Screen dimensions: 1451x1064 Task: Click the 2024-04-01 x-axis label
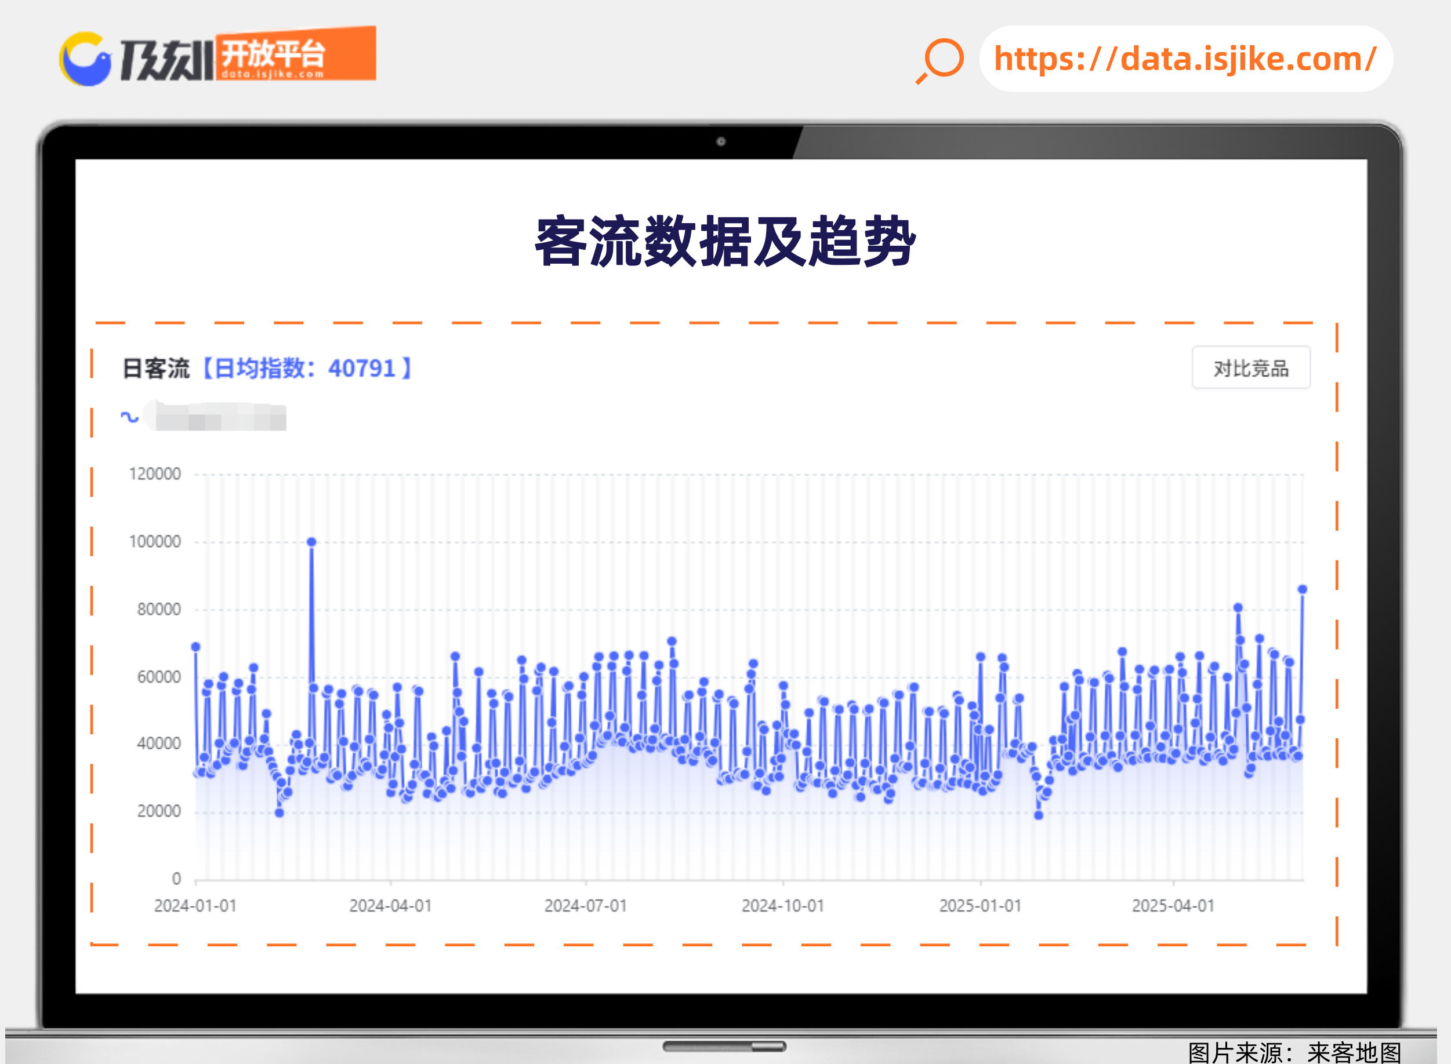[390, 906]
